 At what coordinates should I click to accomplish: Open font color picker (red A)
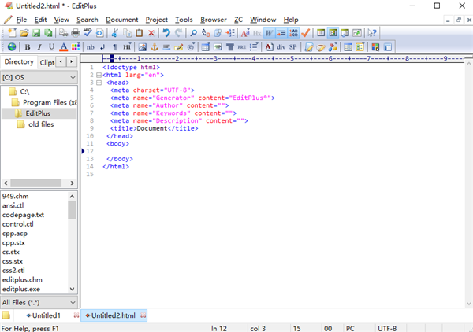(x=63, y=47)
